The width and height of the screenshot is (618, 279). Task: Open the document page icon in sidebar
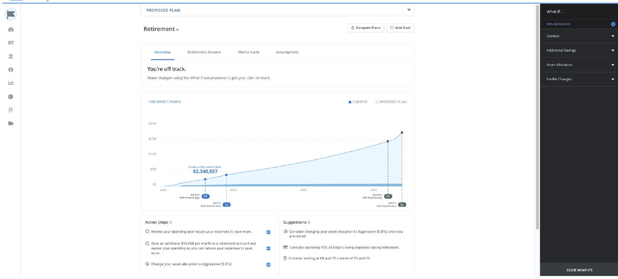click(x=11, y=110)
